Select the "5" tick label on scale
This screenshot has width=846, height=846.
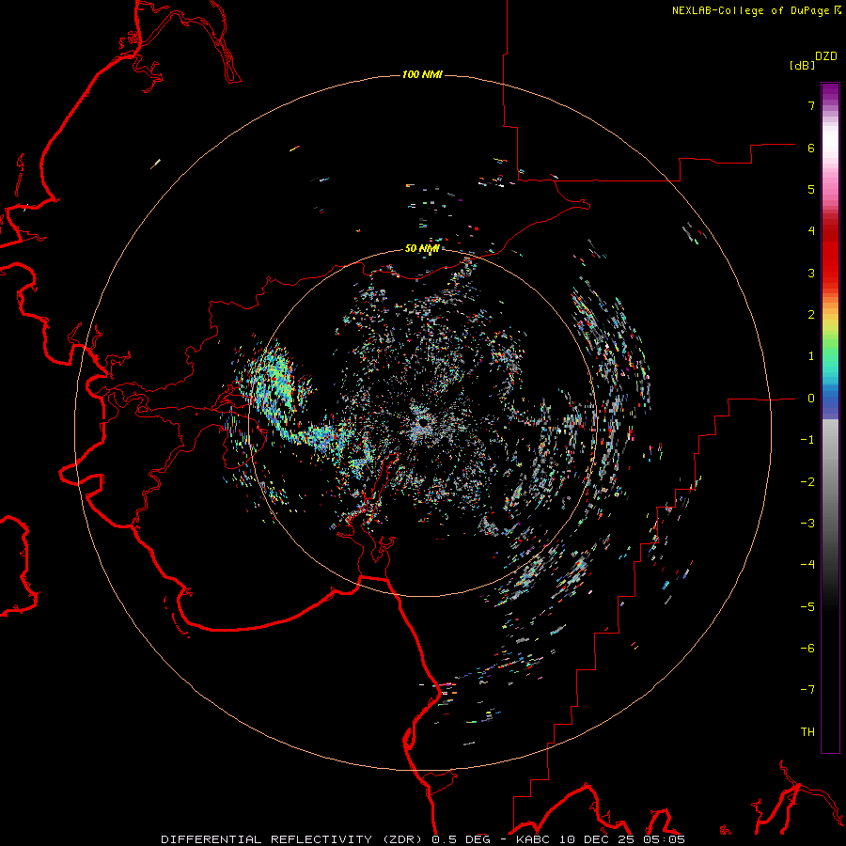click(811, 189)
